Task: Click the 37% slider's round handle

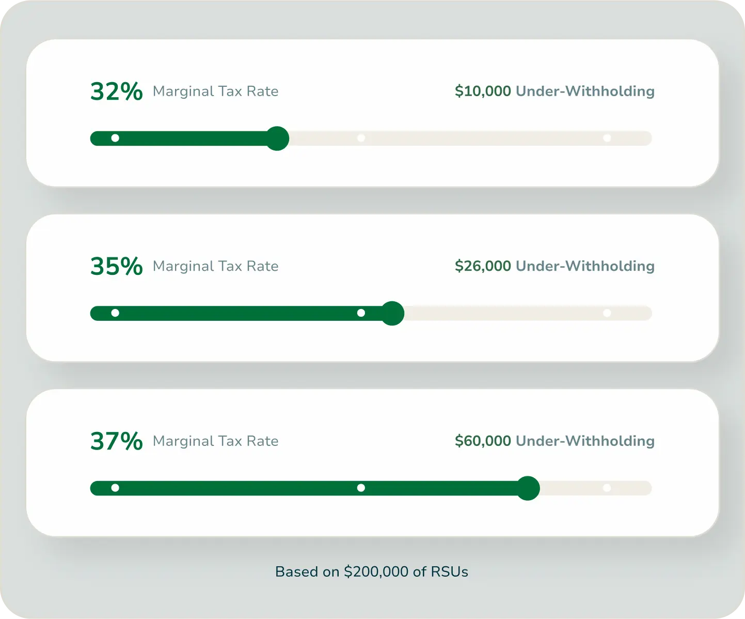Action: coord(528,488)
